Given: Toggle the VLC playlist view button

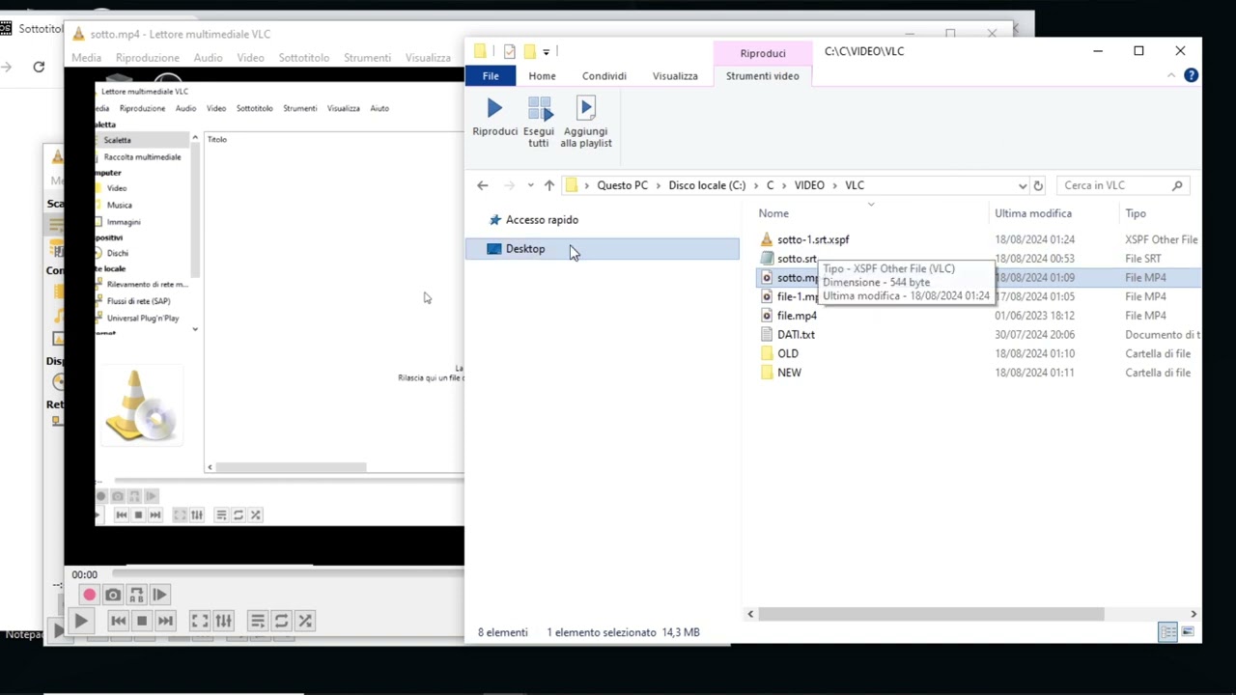Looking at the screenshot, I should (257, 622).
